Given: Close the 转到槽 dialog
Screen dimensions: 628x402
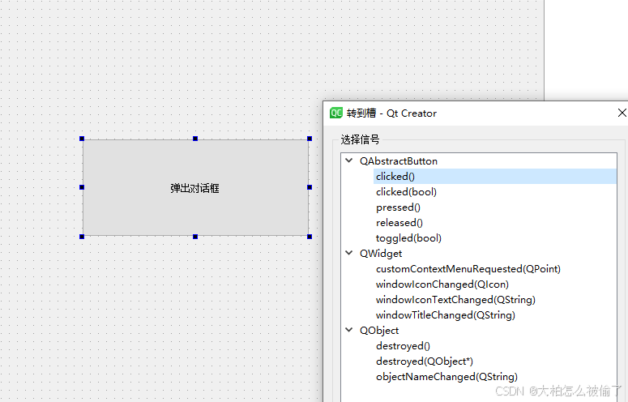Looking at the screenshot, I should (622, 113).
